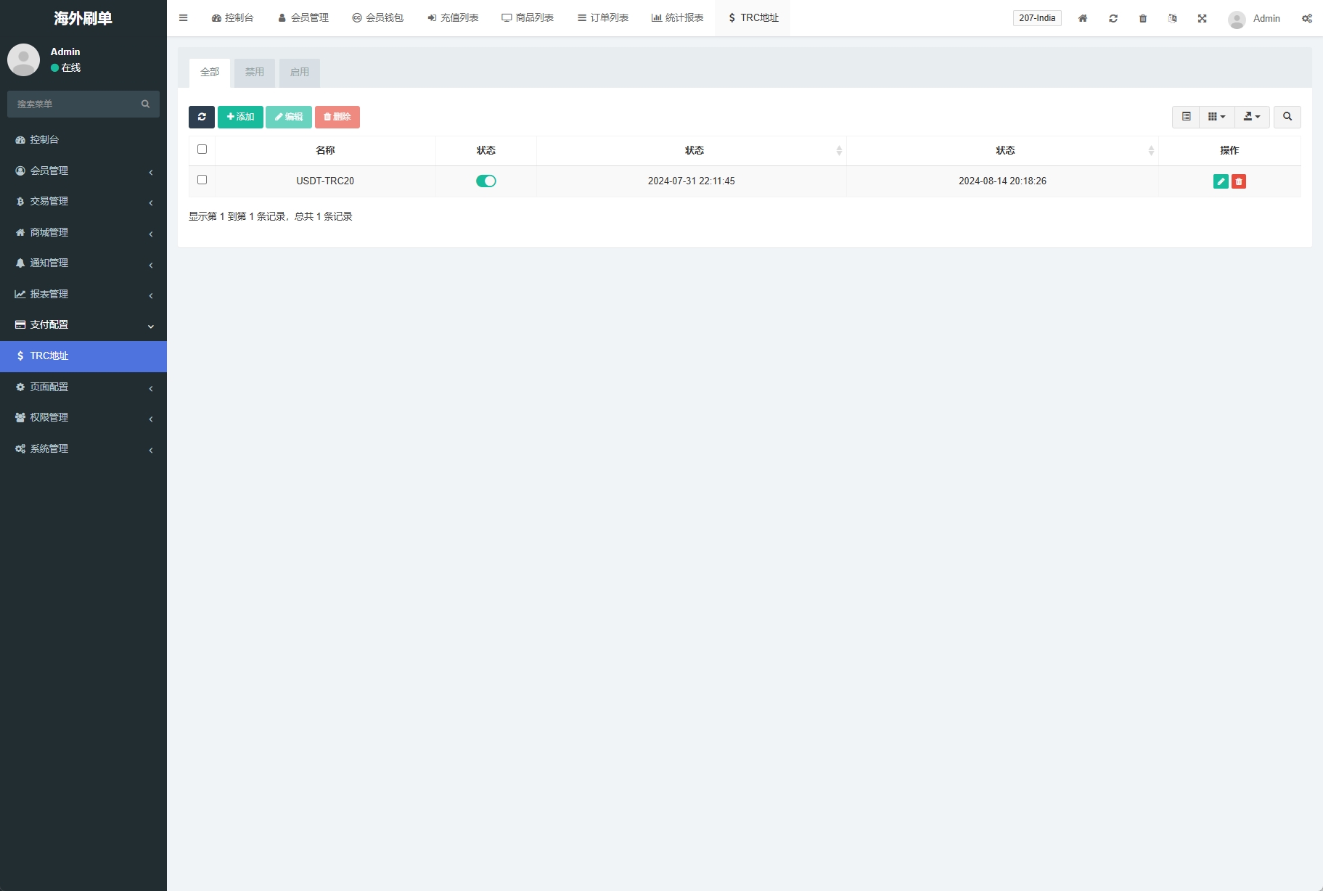Click the green 添加 button
The height and width of the screenshot is (891, 1323).
[x=240, y=117]
